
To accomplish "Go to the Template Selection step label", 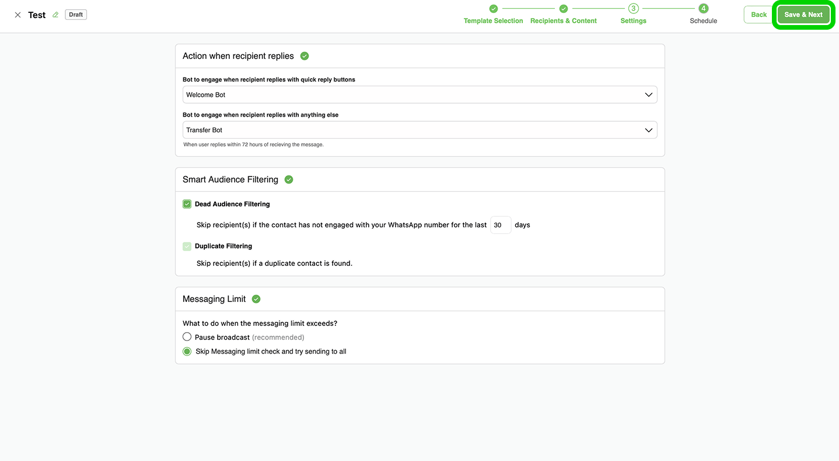I will [x=494, y=21].
